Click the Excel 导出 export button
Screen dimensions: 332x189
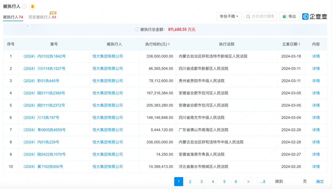289,17
